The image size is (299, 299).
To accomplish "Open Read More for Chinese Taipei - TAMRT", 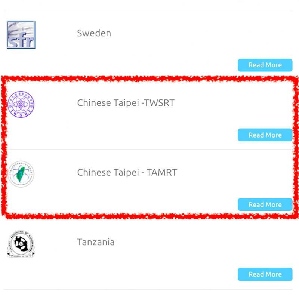I will [265, 204].
